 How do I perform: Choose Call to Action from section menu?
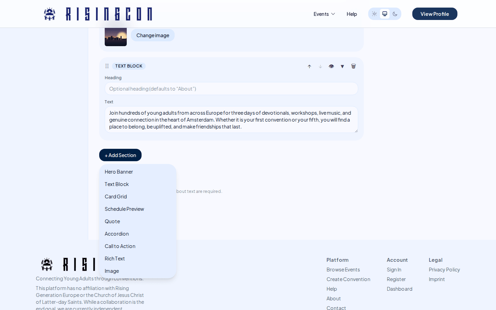pos(138,246)
